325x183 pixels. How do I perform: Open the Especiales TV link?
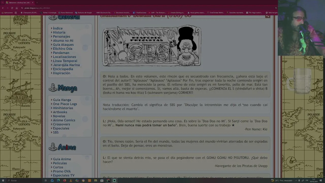pyautogui.click(x=64, y=175)
